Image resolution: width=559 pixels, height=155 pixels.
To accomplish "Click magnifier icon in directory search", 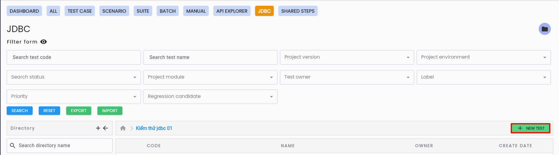I will tap(13, 146).
